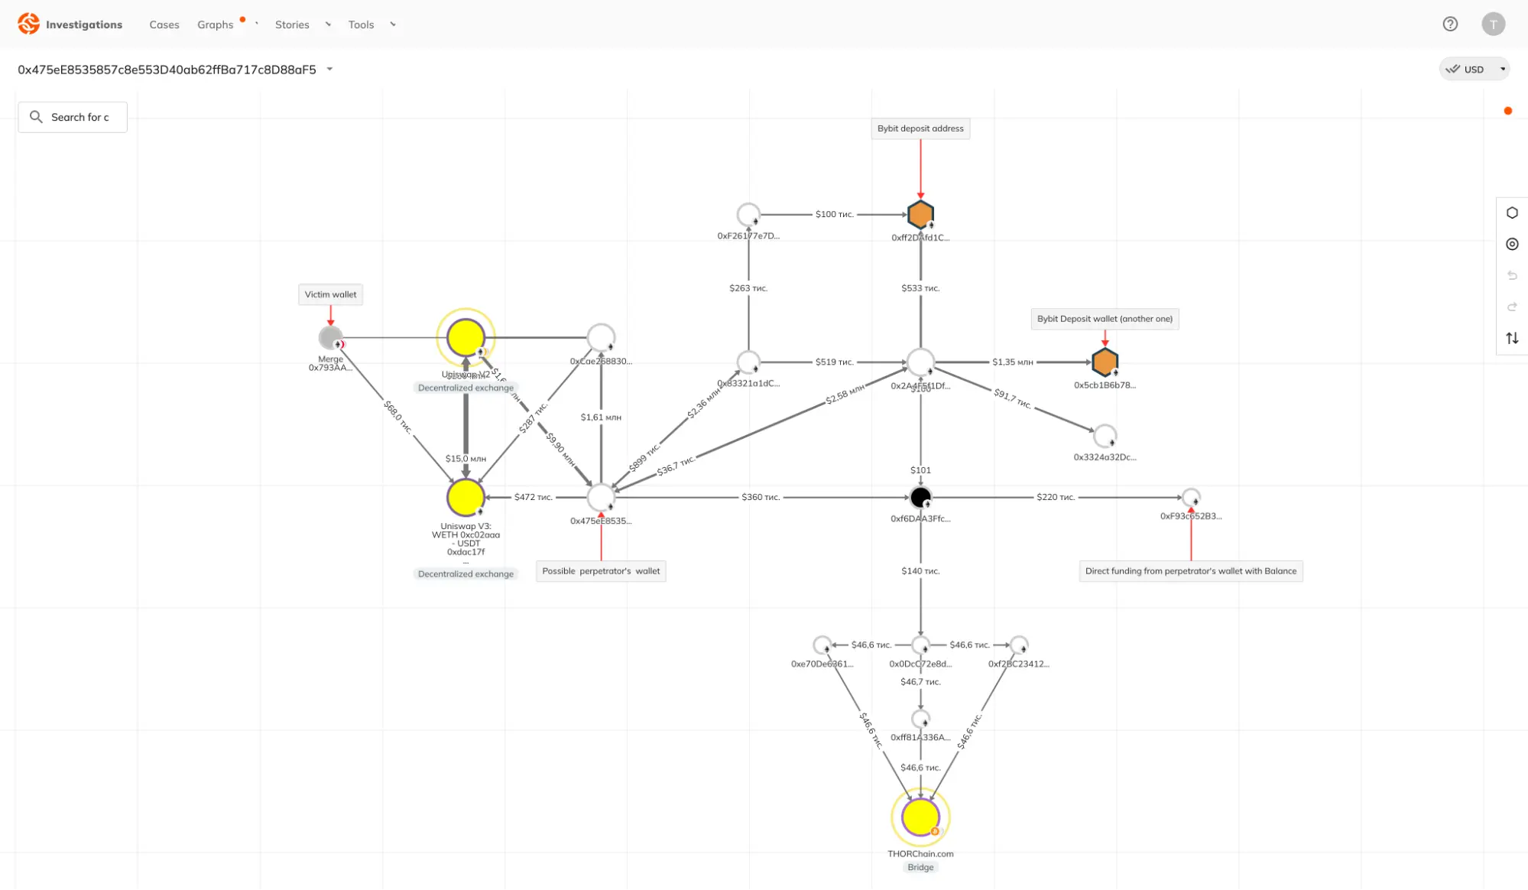The height and width of the screenshot is (890, 1528).
Task: Click the $2,58 млн edge label
Action: 845,395
